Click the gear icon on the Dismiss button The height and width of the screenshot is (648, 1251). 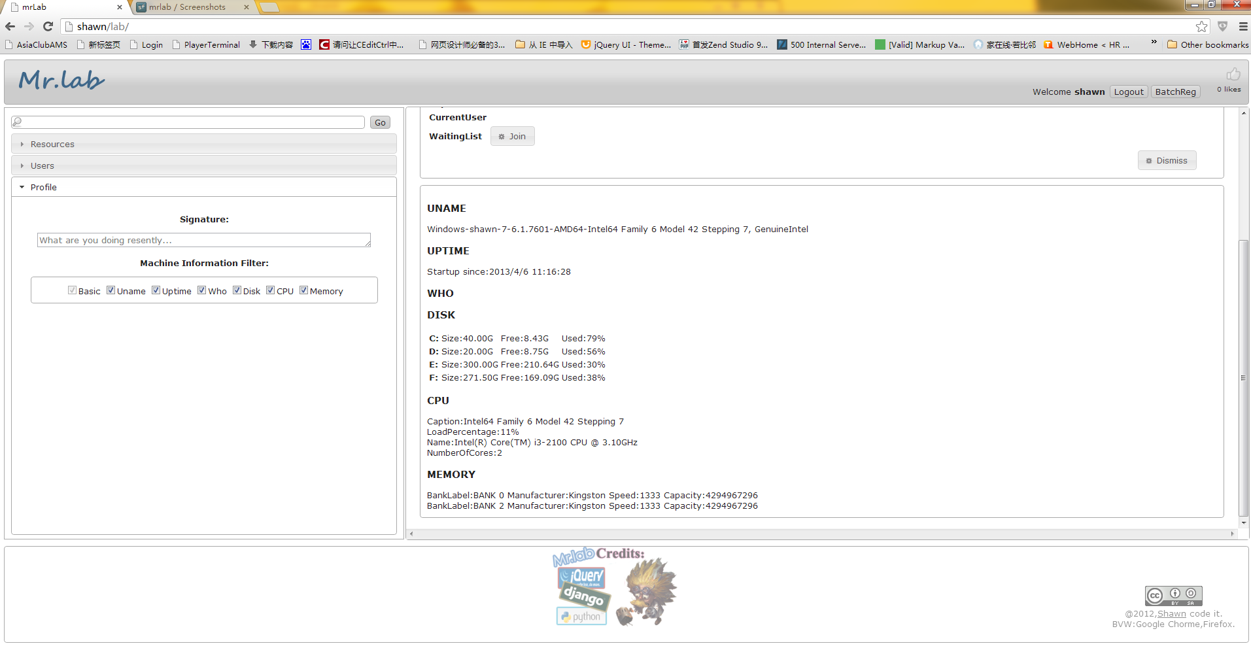(1148, 160)
